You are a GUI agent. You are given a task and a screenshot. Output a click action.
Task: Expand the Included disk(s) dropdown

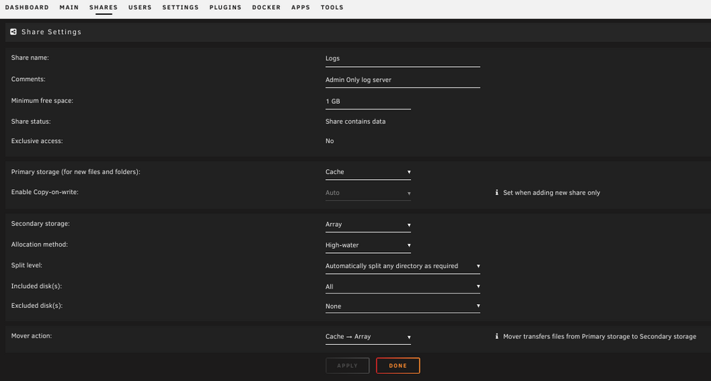pyautogui.click(x=402, y=286)
